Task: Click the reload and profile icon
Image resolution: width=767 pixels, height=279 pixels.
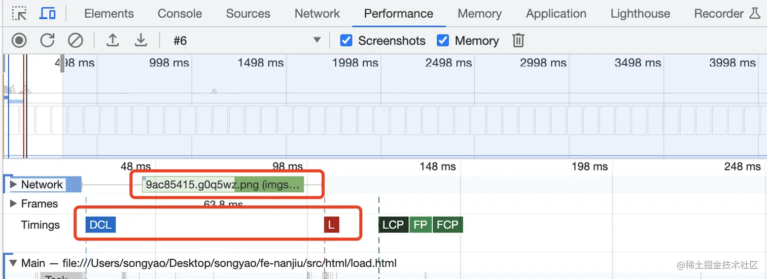Action: [x=47, y=40]
